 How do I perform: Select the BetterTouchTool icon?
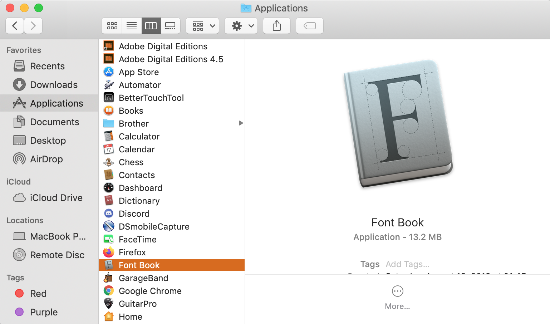point(109,98)
